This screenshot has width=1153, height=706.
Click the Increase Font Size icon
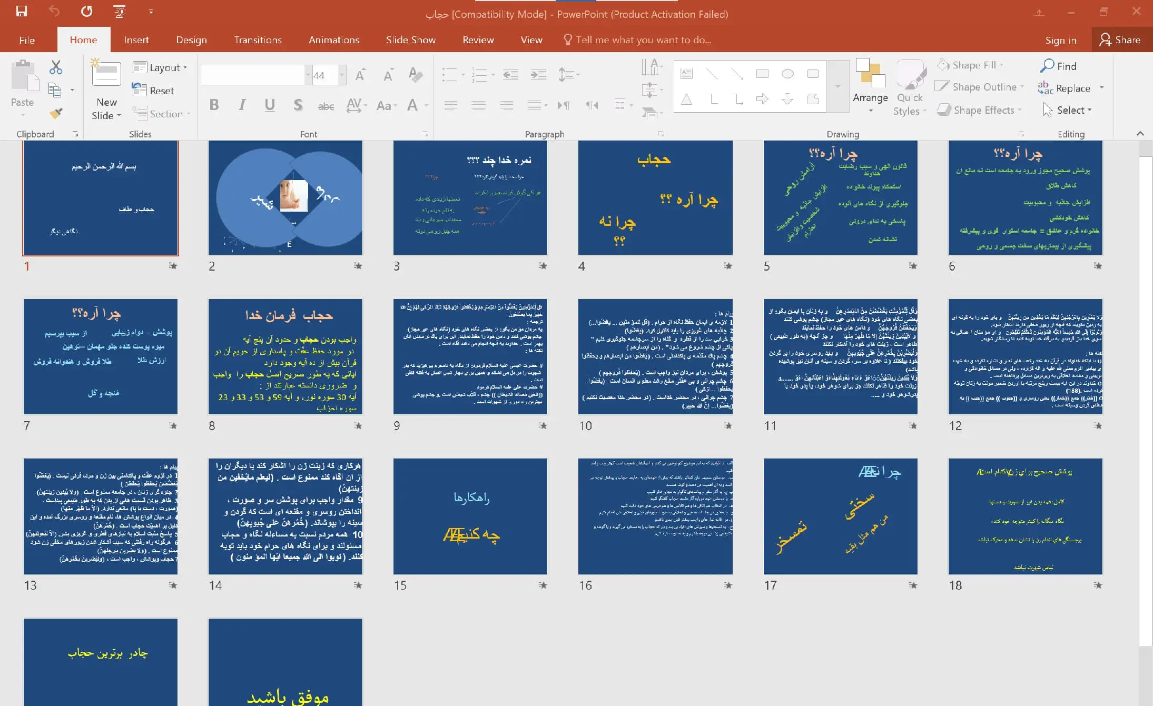point(360,75)
